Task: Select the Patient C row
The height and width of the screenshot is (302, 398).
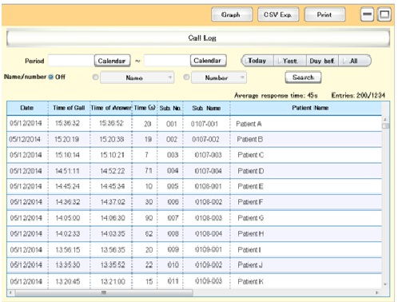Action: tap(194, 155)
